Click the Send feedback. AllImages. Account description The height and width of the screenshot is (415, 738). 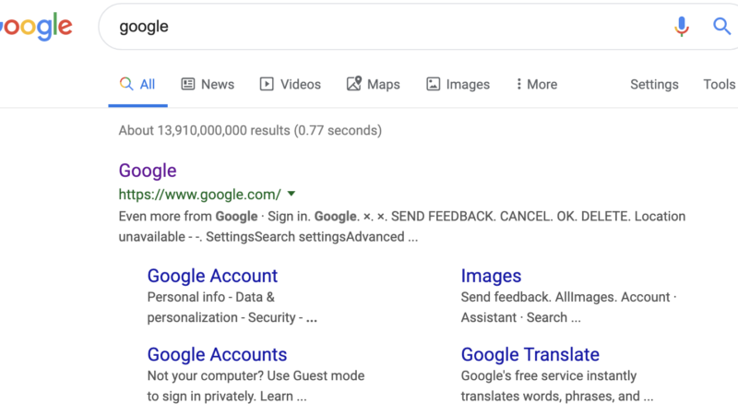(568, 307)
